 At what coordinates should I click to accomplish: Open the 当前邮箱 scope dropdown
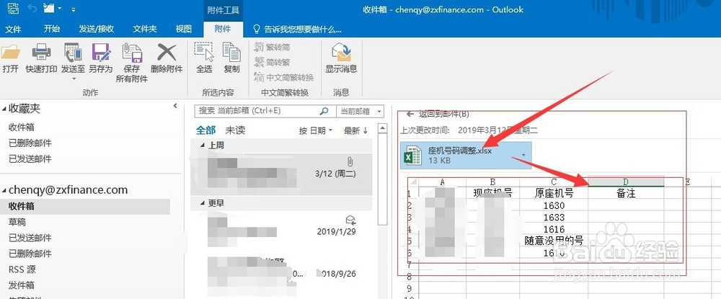pos(360,111)
